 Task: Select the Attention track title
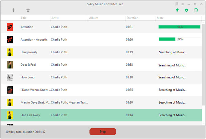(x=27, y=27)
